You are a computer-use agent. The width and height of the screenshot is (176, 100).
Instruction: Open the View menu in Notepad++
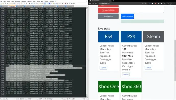(12, 2)
